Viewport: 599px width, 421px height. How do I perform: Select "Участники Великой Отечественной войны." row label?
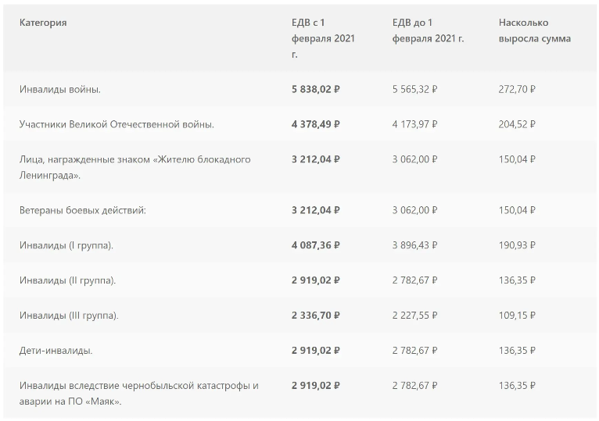[117, 124]
